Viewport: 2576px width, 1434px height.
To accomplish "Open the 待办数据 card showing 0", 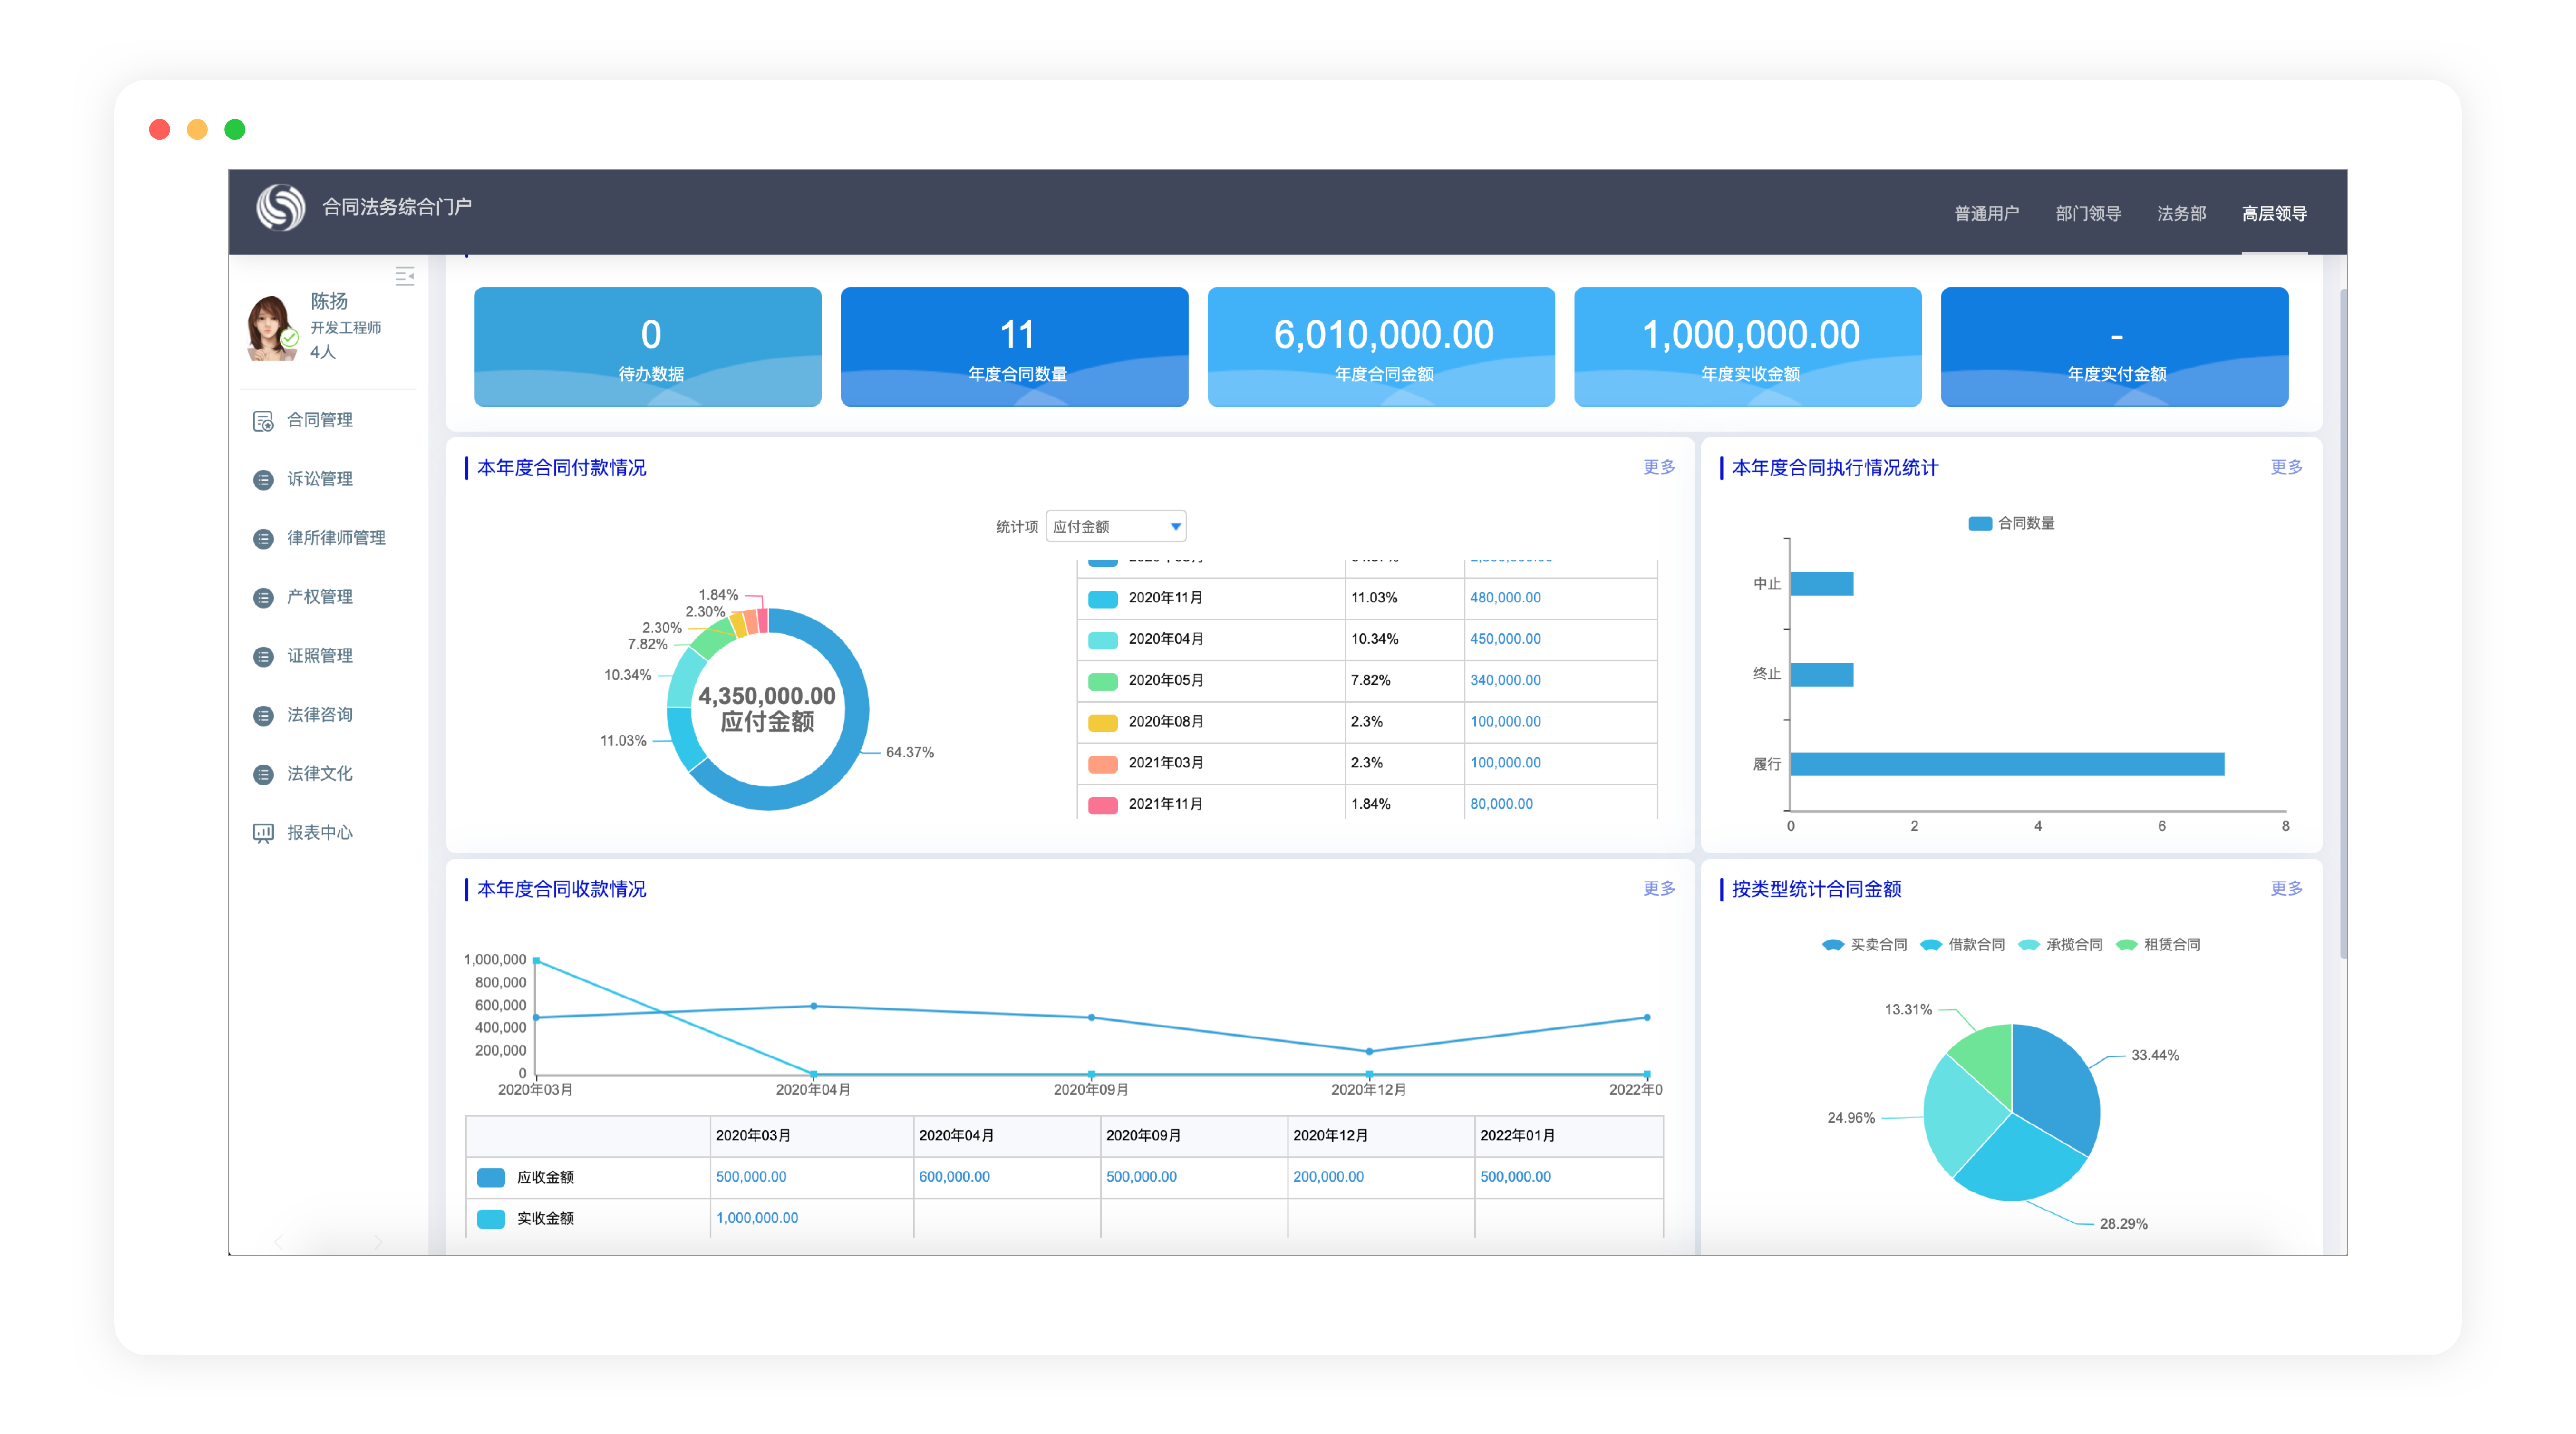I will coord(648,347).
